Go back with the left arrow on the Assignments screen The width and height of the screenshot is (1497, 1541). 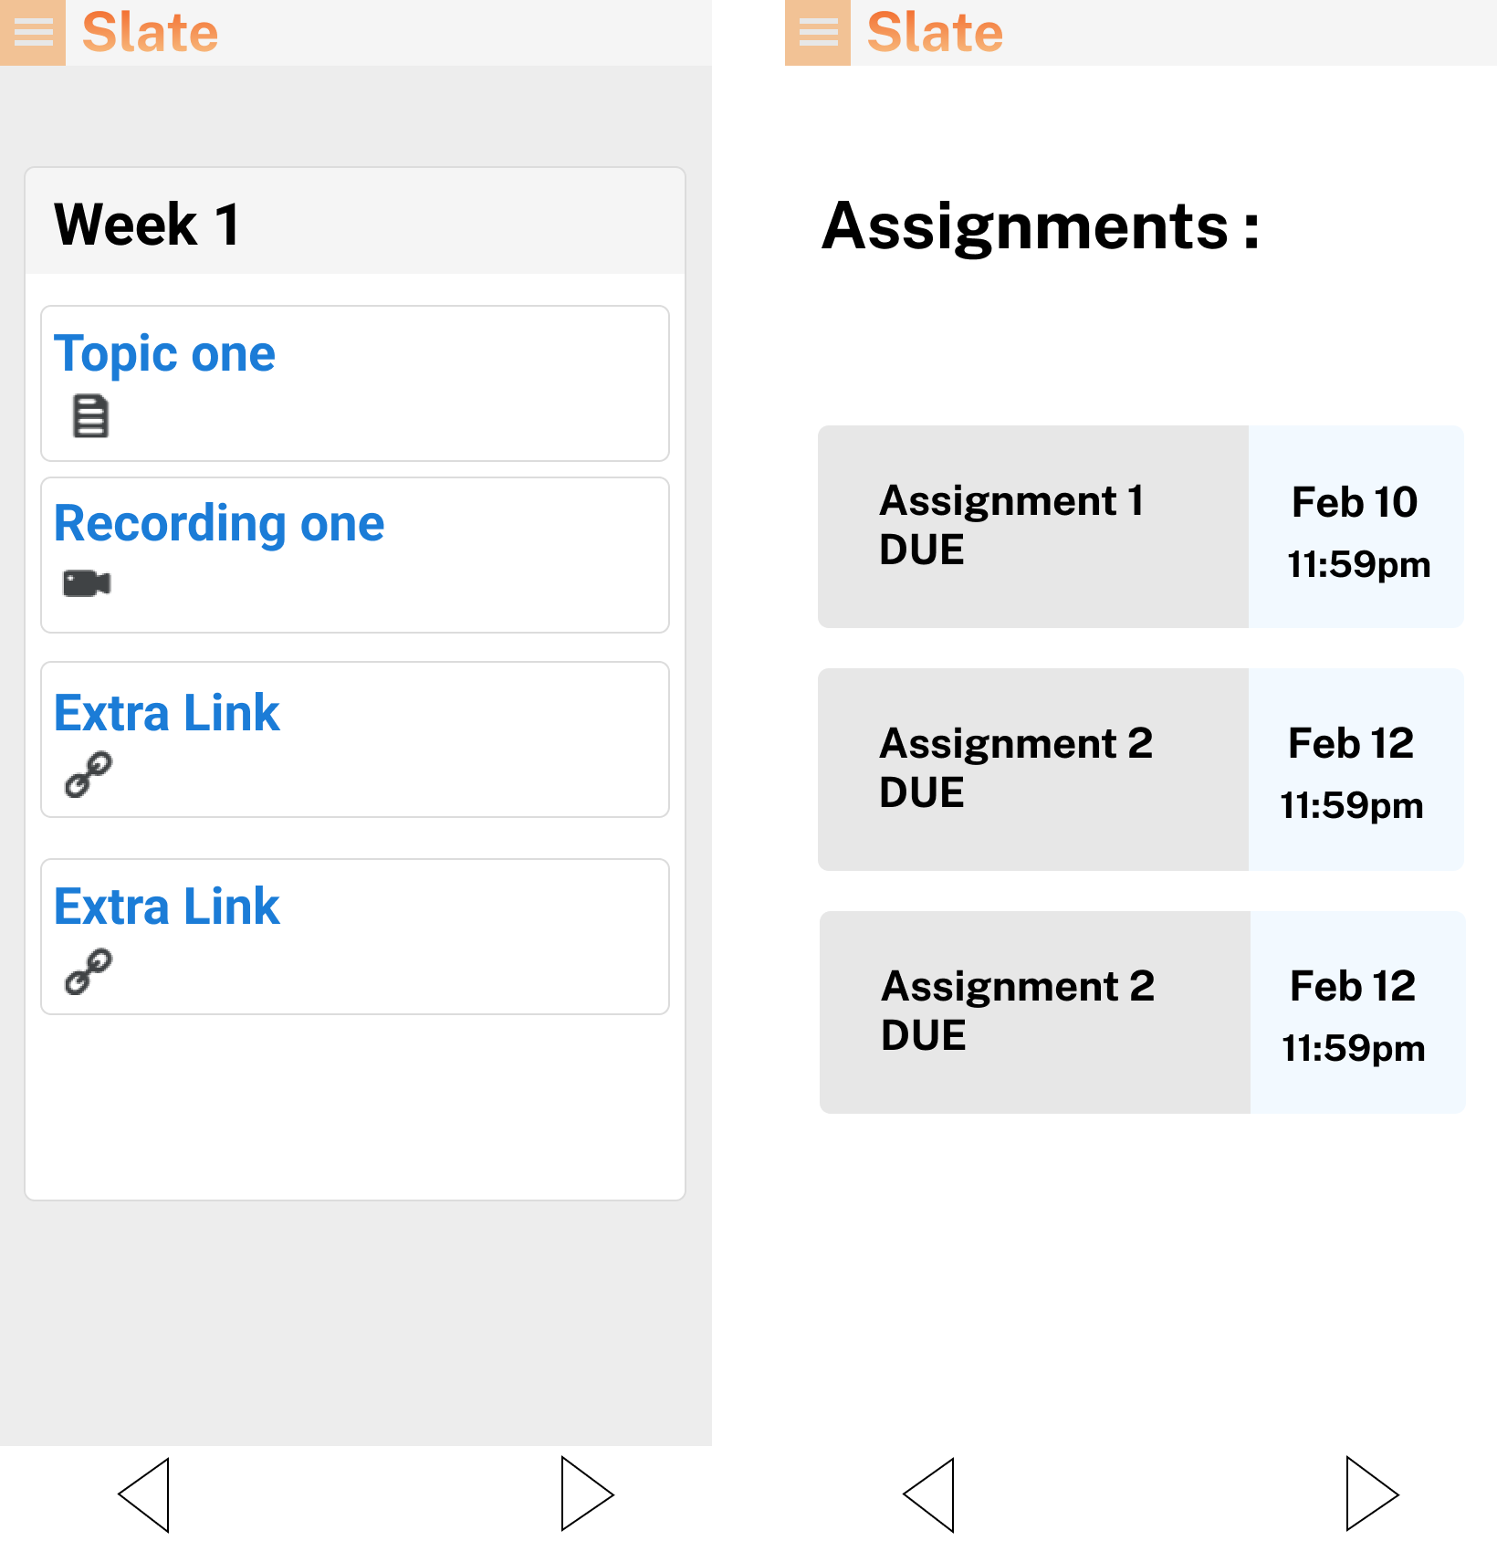click(x=929, y=1494)
